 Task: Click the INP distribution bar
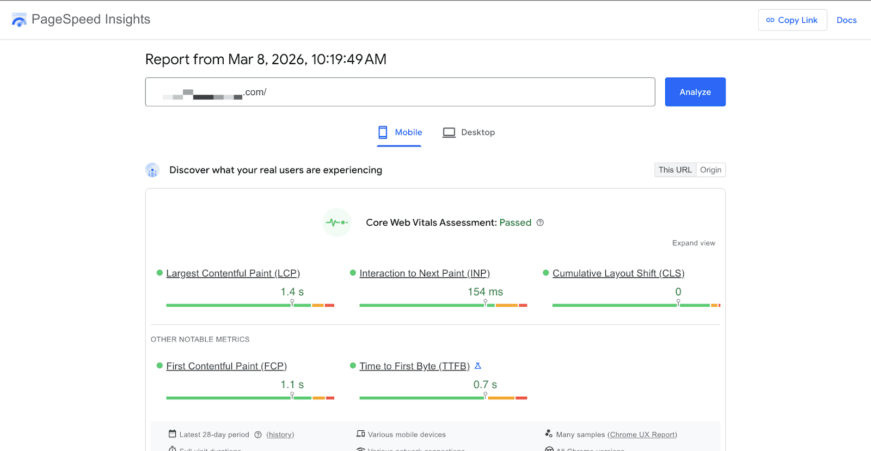443,305
